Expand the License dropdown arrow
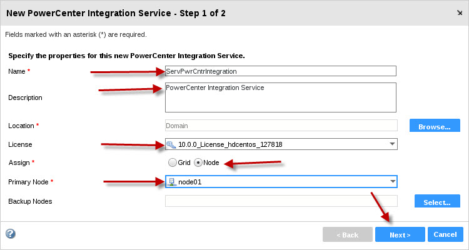The image size is (469, 250). tap(393, 144)
